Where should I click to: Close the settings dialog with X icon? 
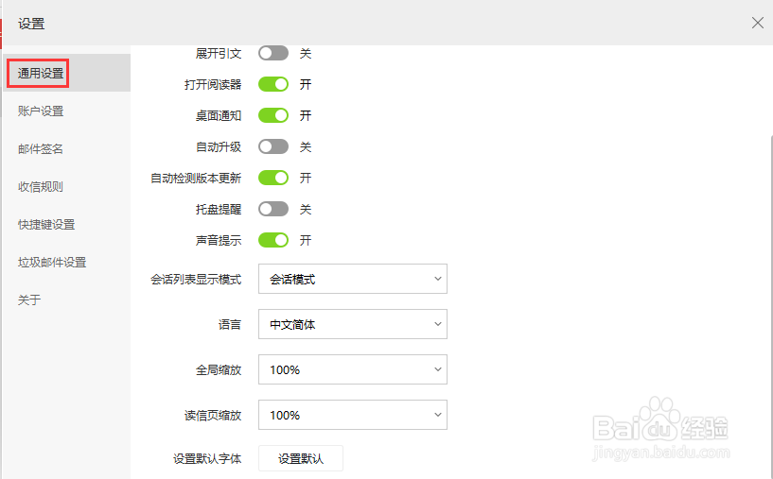[757, 23]
